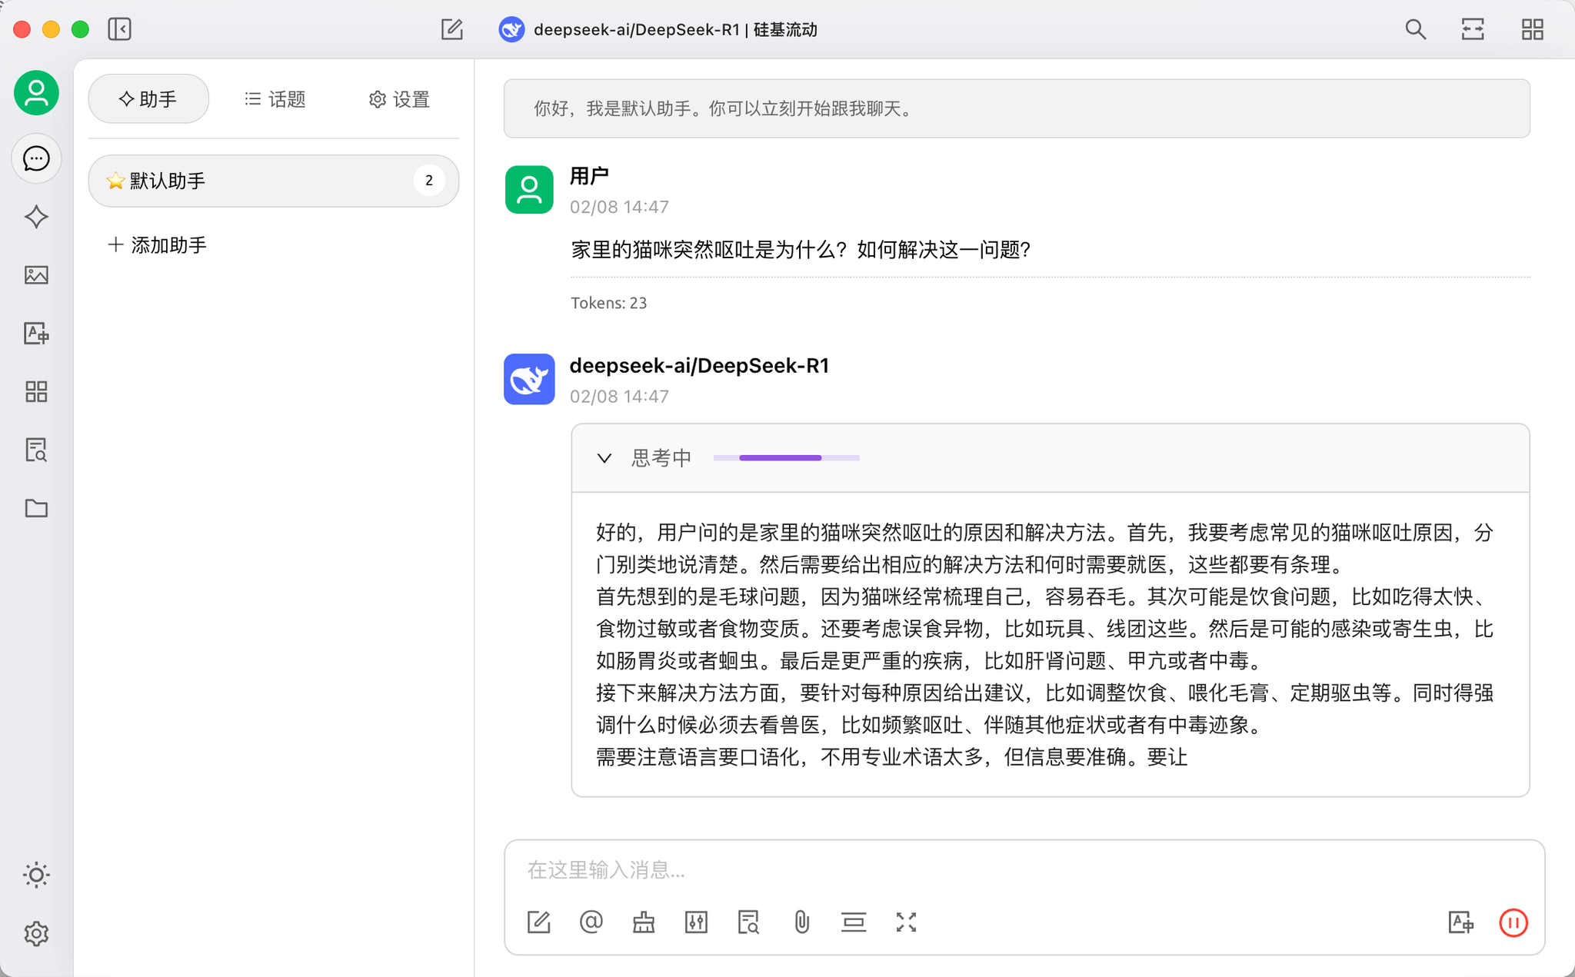Image resolution: width=1575 pixels, height=977 pixels.
Task: Toggle the expand input box icon
Action: (x=906, y=922)
